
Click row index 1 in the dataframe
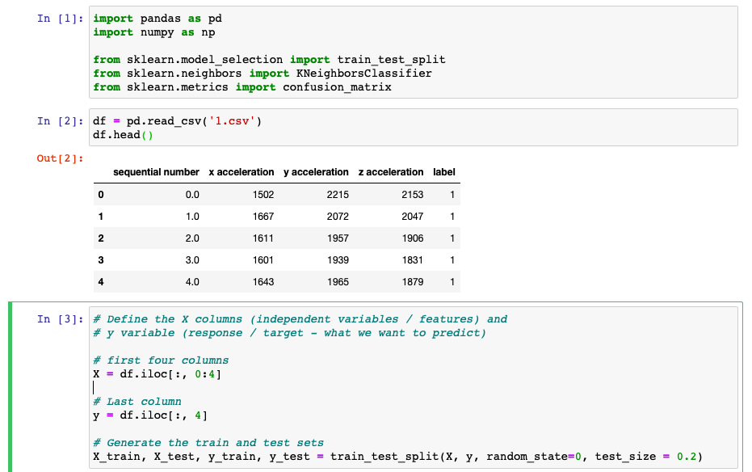(x=101, y=217)
